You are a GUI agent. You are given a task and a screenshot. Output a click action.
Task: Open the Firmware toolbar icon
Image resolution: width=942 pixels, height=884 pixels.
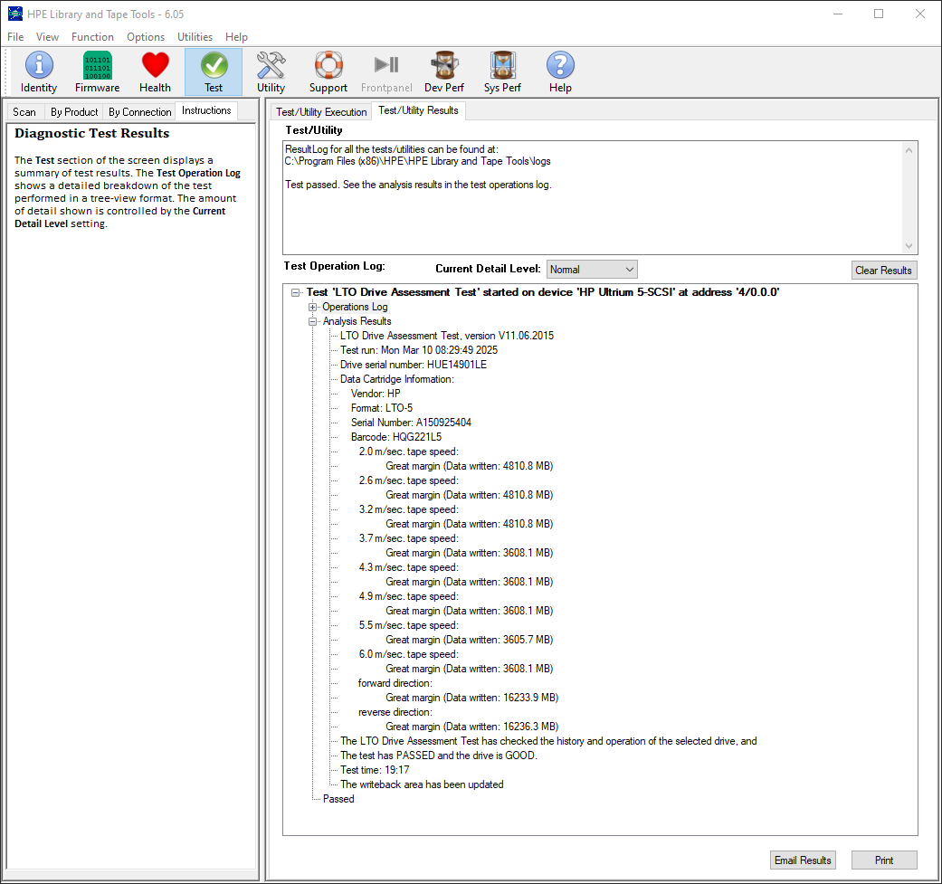(98, 72)
